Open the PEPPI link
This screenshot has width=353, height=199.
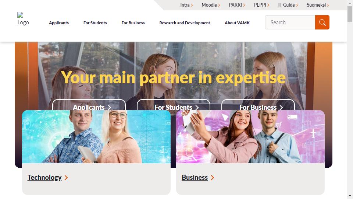(260, 5)
